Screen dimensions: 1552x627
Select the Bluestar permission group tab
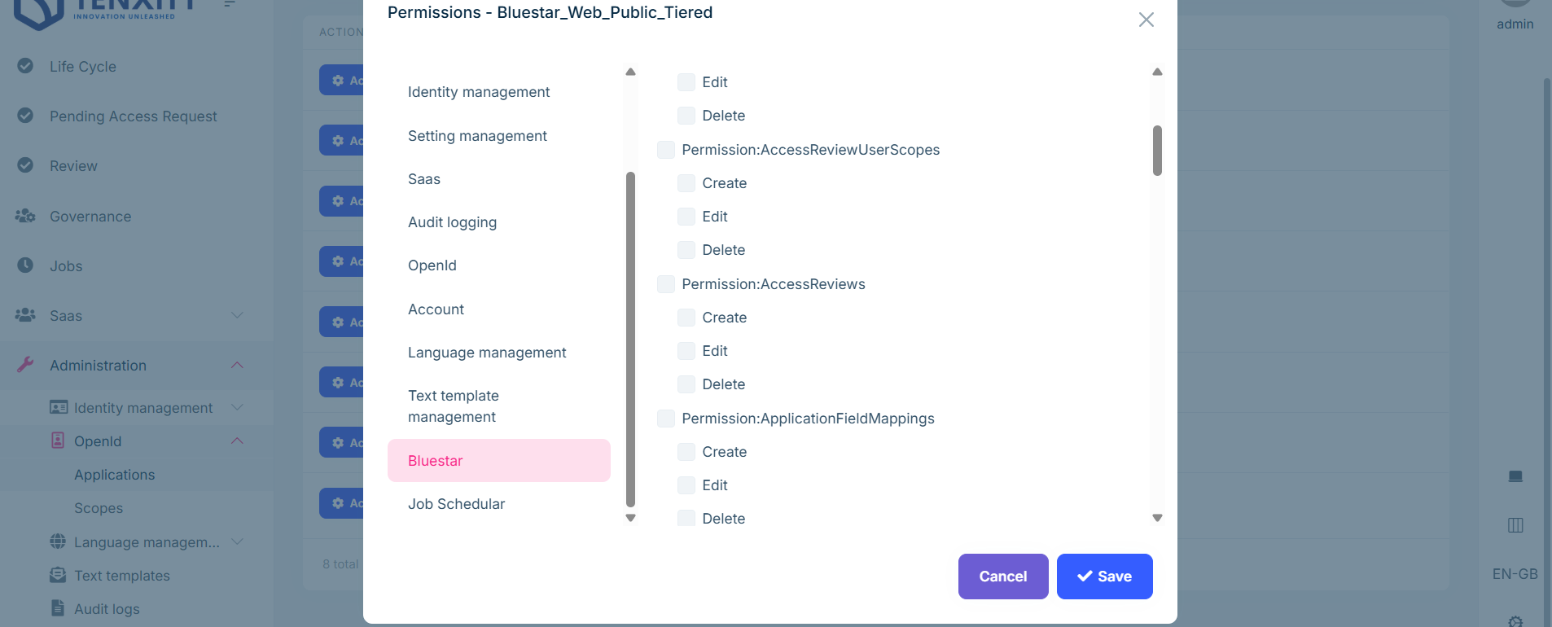tap(498, 461)
